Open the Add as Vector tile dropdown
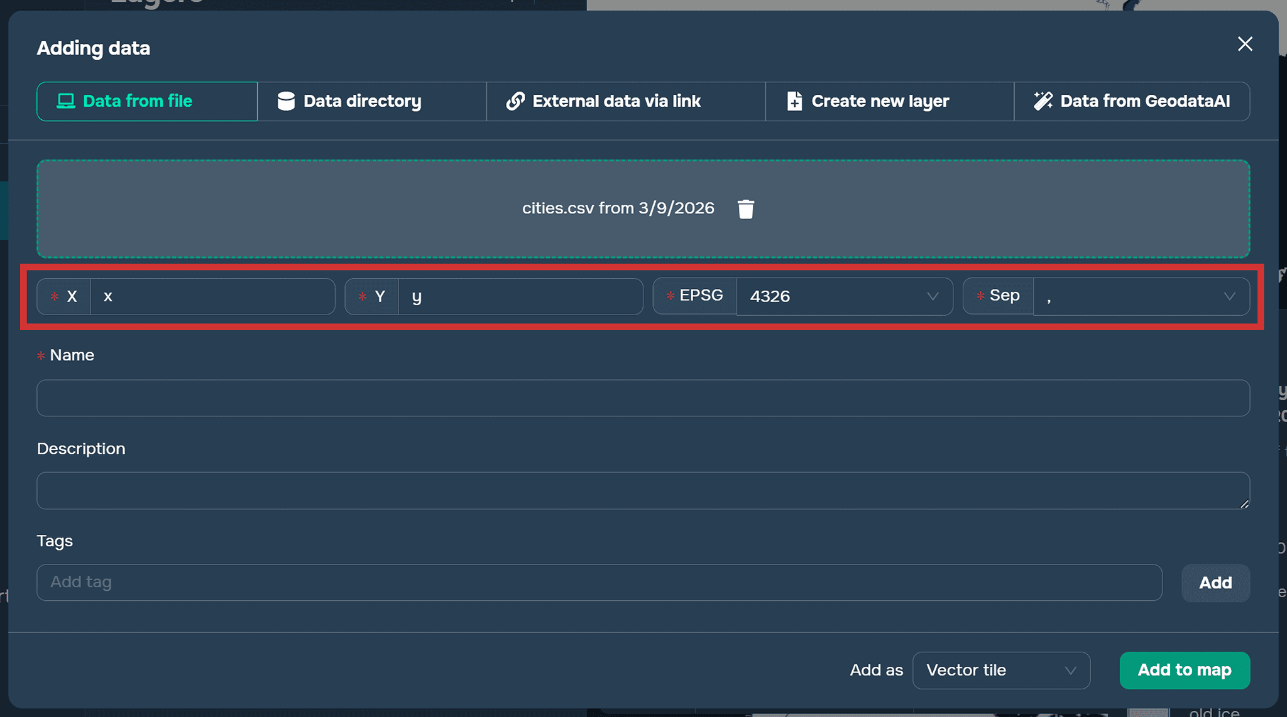Image resolution: width=1287 pixels, height=717 pixels. 1000,671
